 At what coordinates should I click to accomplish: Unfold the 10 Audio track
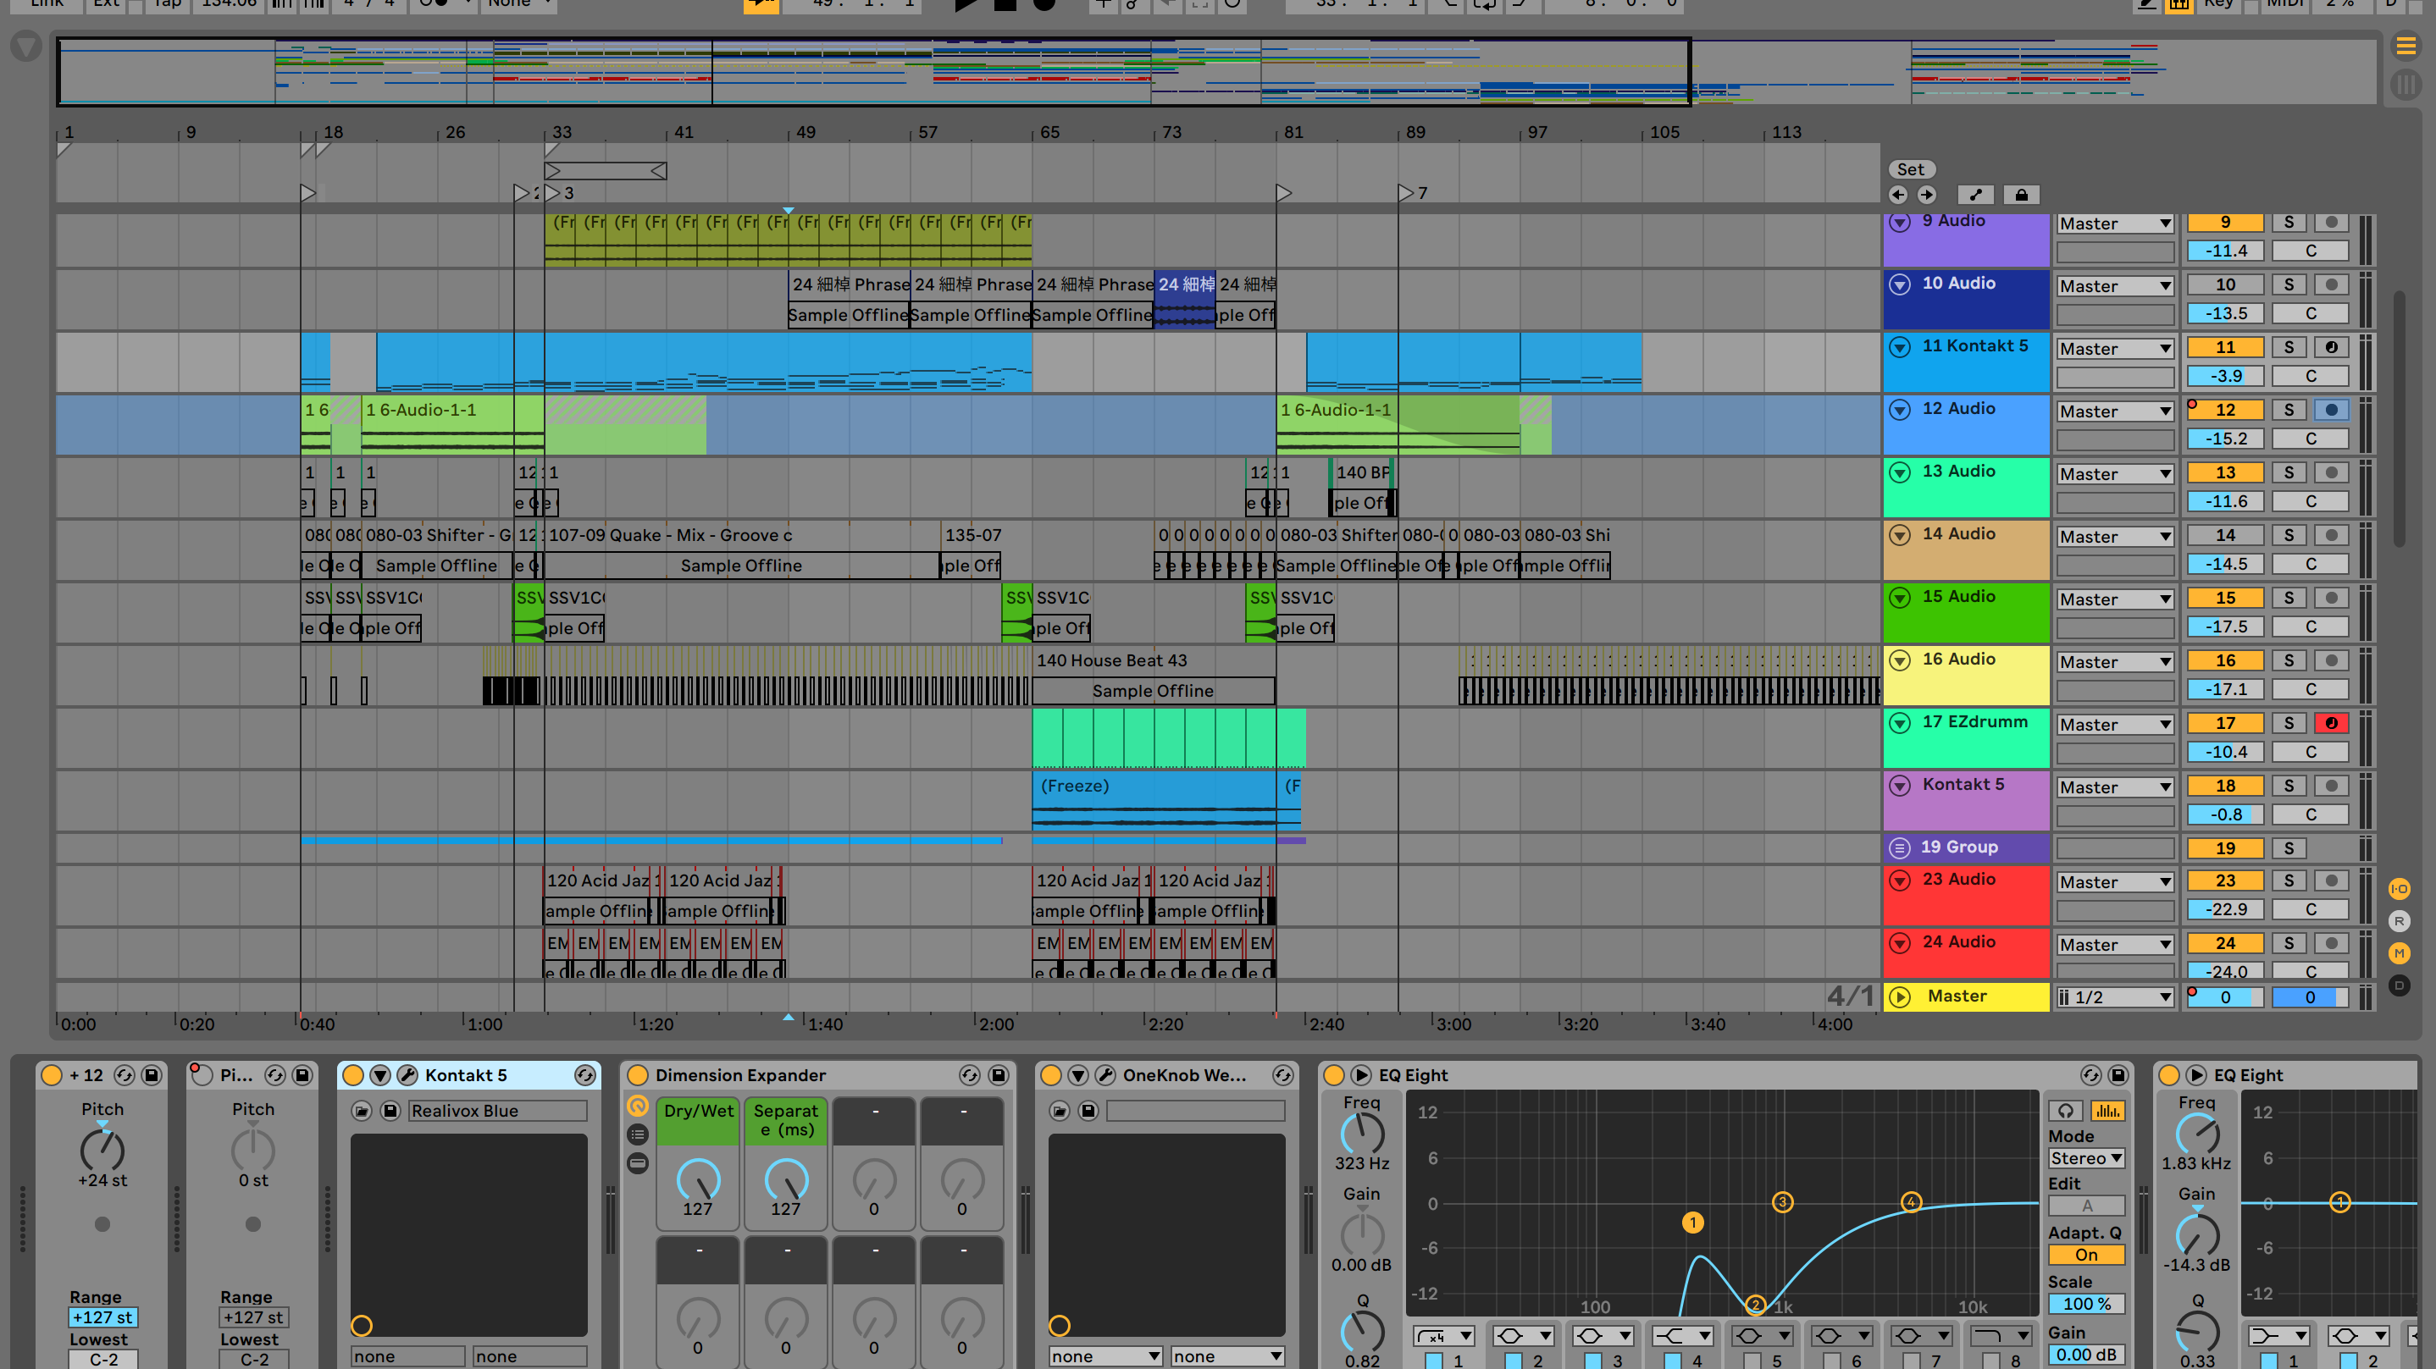click(1900, 284)
